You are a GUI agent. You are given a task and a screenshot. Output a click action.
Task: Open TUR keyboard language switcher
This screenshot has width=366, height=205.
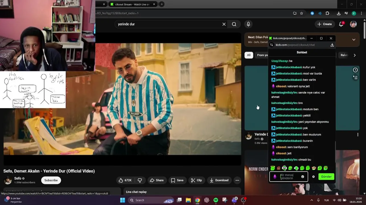point(326,200)
